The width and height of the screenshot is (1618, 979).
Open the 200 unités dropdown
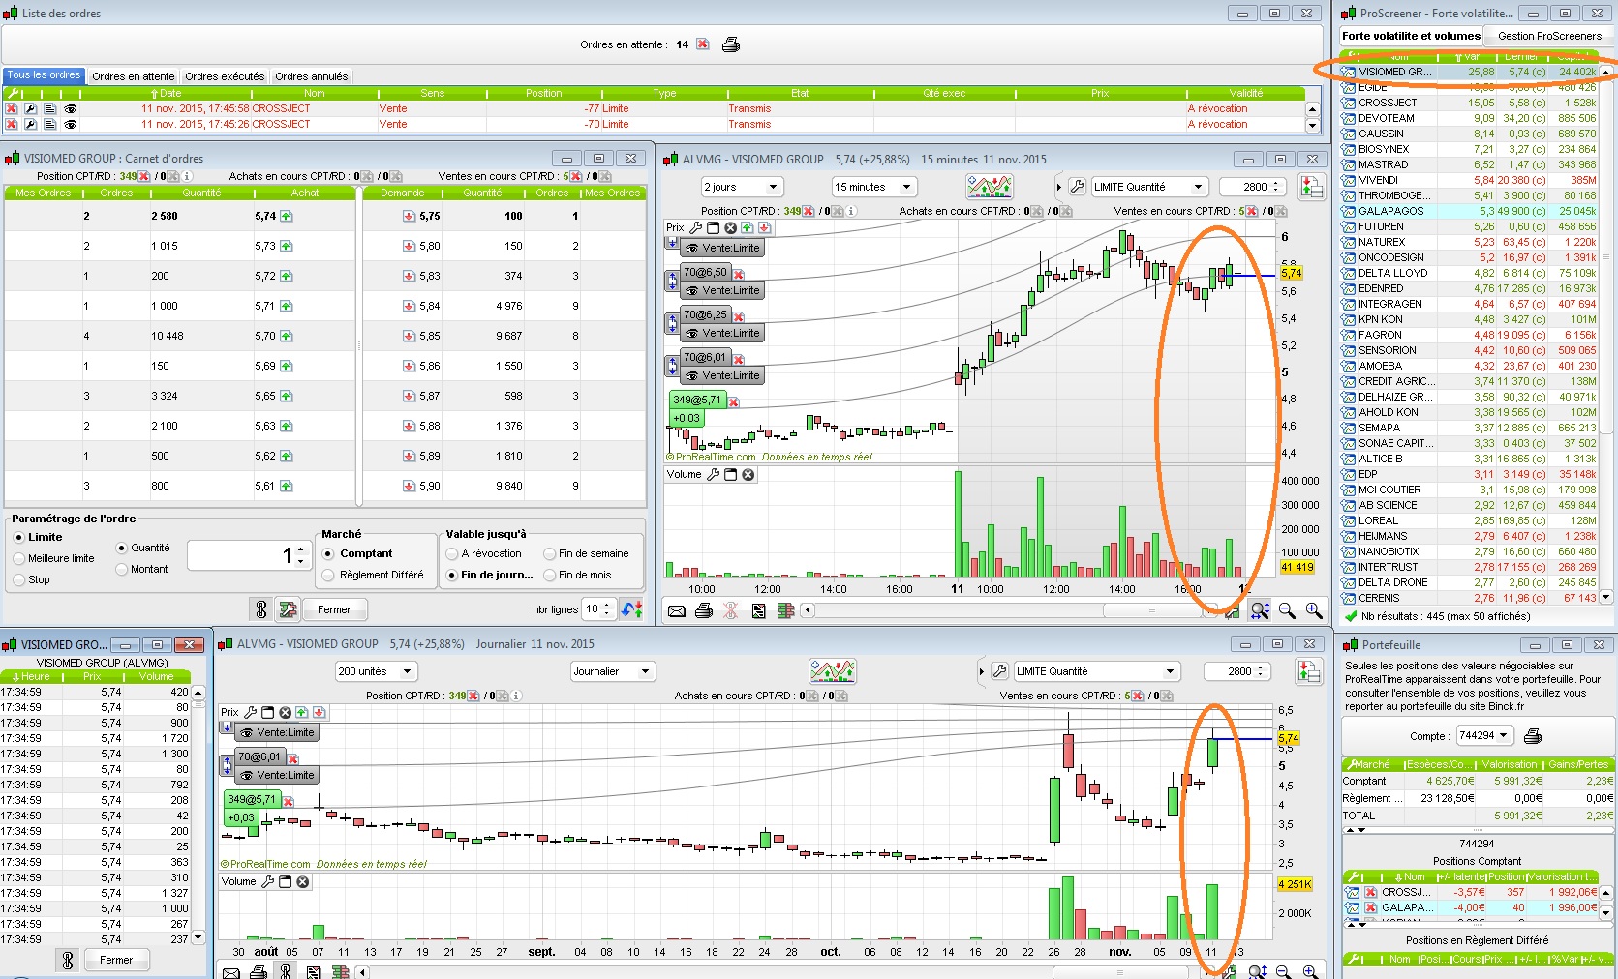coord(376,671)
